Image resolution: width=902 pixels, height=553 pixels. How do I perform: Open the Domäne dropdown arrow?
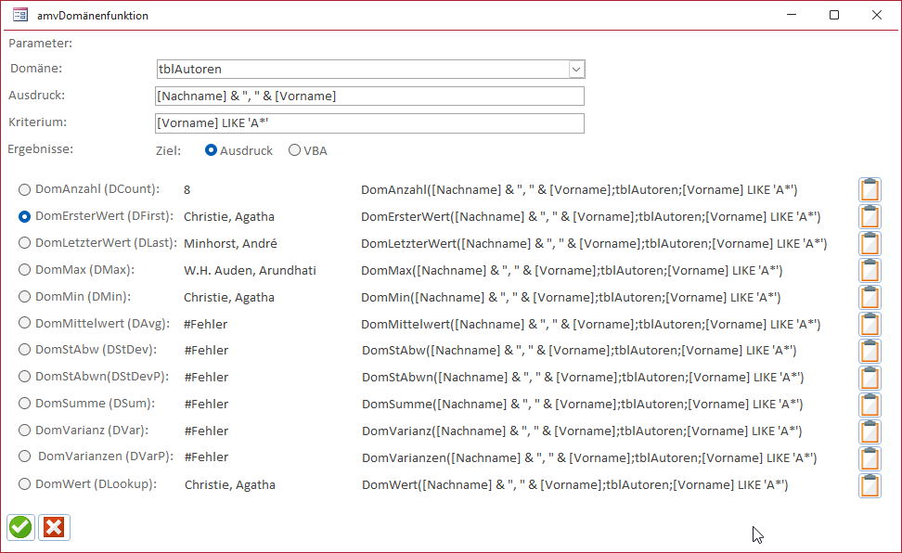pos(576,70)
